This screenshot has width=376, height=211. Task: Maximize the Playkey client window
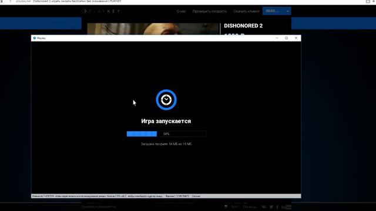pyautogui.click(x=286, y=38)
